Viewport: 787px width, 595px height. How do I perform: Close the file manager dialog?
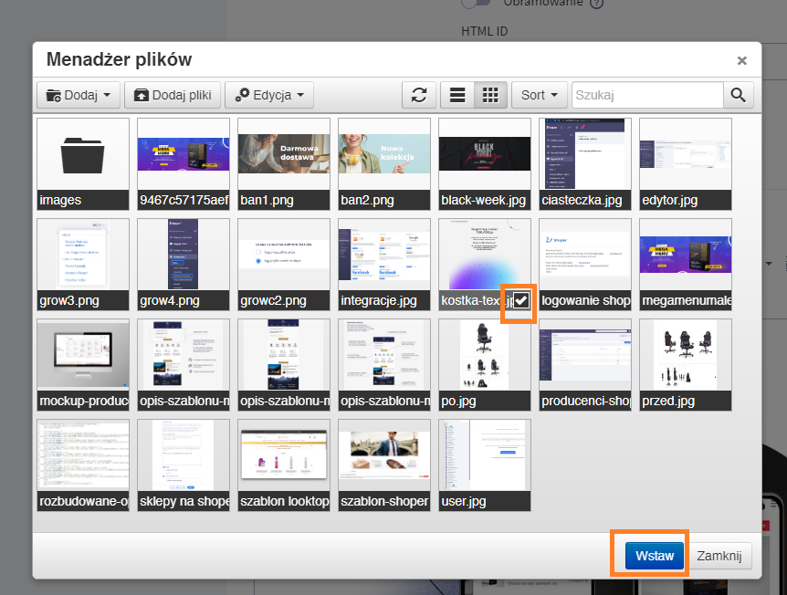tap(741, 61)
